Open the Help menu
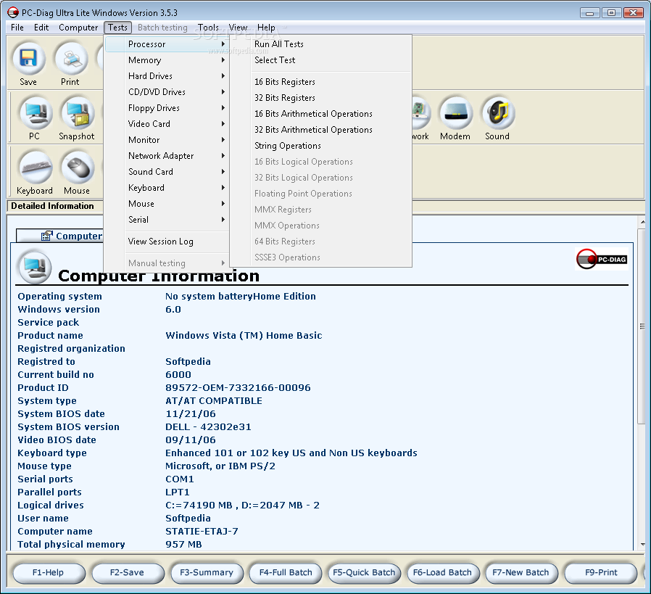 coord(266,28)
